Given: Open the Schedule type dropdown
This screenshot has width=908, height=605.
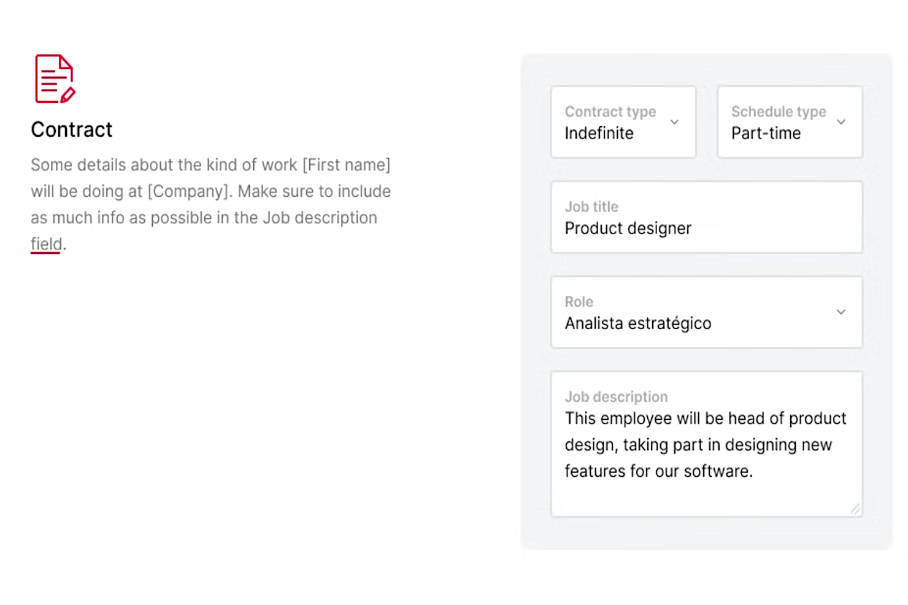Looking at the screenshot, I should 790,122.
